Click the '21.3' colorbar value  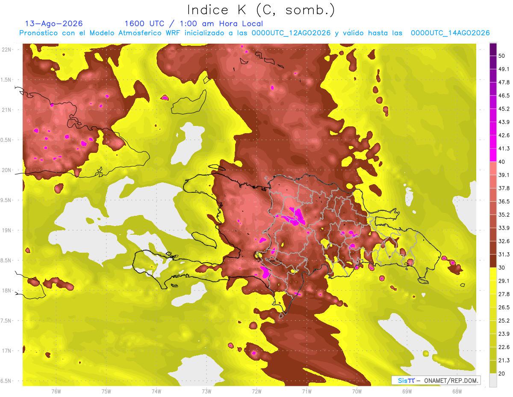504,361
